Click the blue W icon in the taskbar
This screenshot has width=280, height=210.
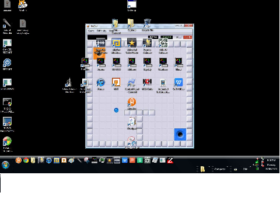pyautogui.click(x=125, y=160)
